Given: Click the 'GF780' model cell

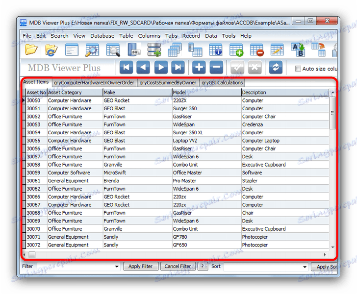Looking at the screenshot, I should coord(207,237).
